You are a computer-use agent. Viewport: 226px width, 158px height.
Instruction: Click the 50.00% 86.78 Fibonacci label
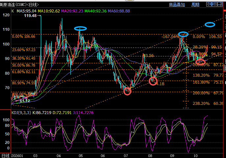[x=24, y=65]
